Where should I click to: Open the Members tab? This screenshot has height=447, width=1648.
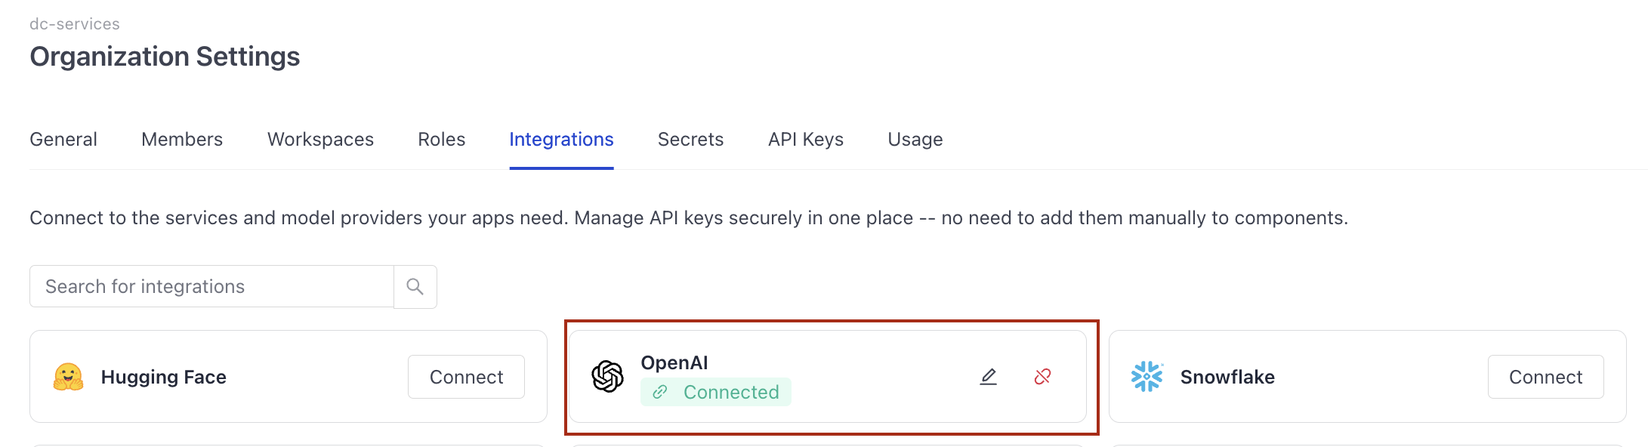point(181,139)
